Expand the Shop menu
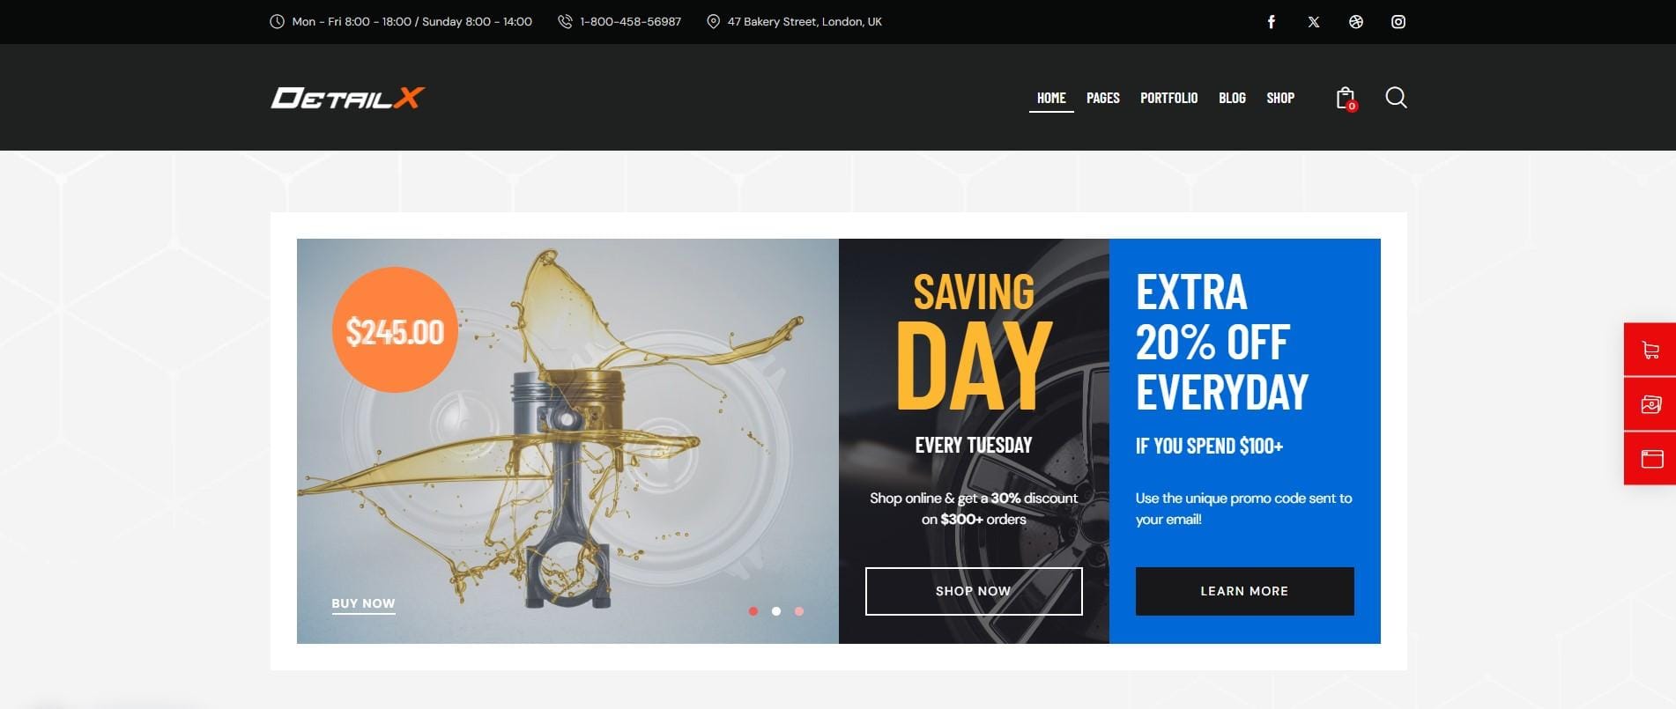 (1280, 98)
